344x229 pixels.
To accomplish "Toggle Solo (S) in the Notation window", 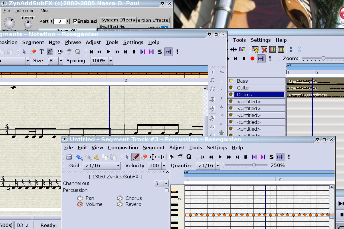I will coord(160,52).
